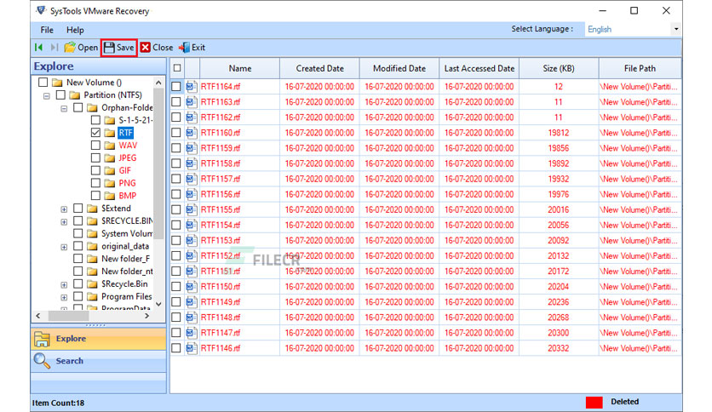Check the New Volume () checkbox
This screenshot has height=412, width=712.
[x=43, y=82]
